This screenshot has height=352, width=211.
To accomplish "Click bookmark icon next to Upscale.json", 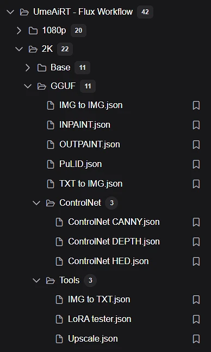I will [x=196, y=339].
